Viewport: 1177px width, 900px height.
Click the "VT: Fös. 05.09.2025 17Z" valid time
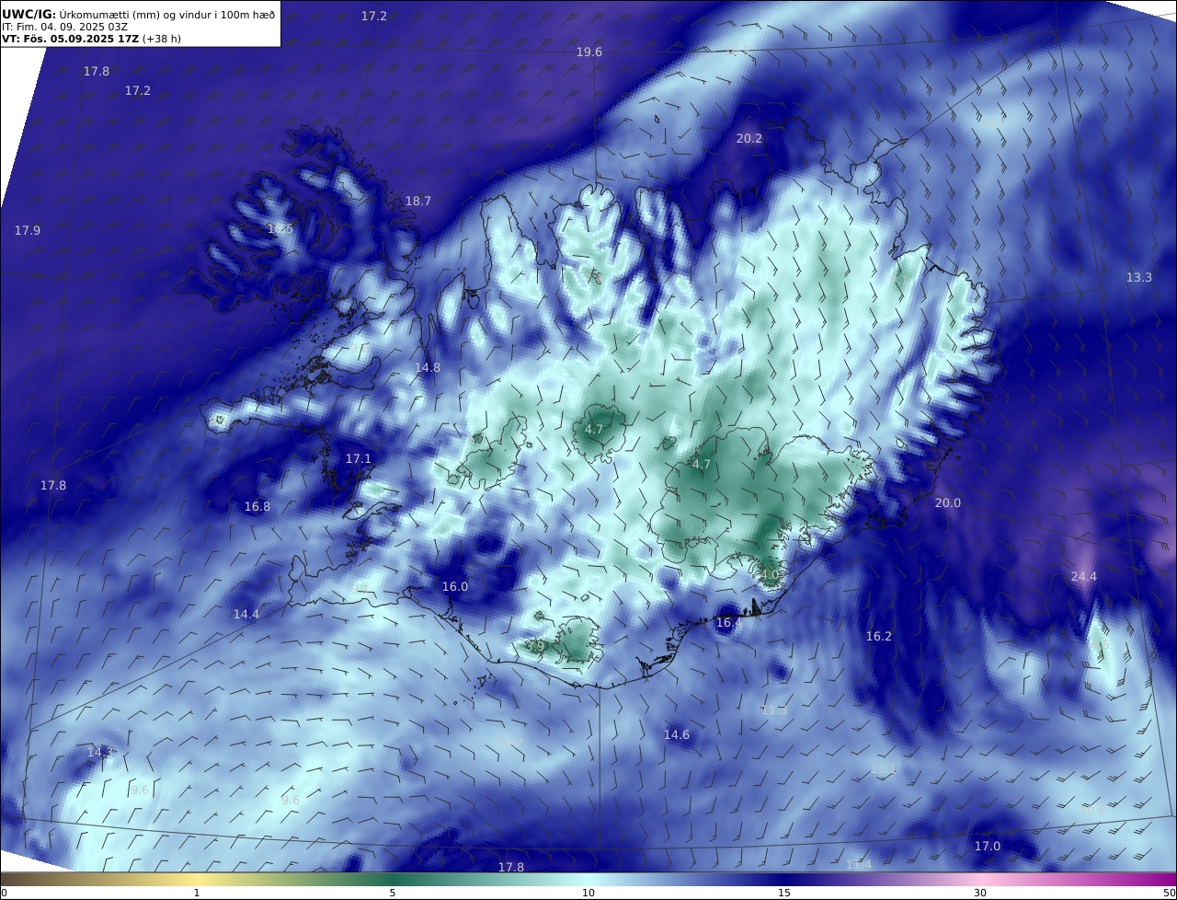pos(70,39)
